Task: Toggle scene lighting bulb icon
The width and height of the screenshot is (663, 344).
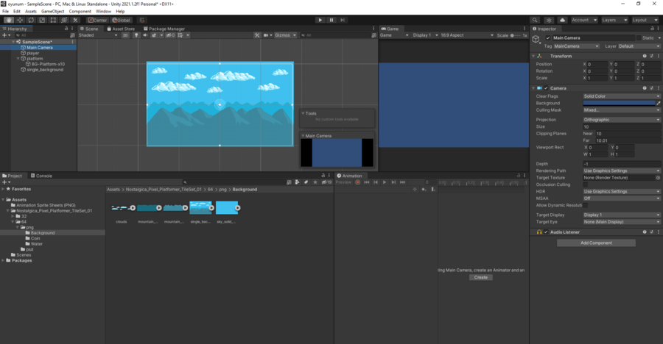Action: (x=136, y=35)
